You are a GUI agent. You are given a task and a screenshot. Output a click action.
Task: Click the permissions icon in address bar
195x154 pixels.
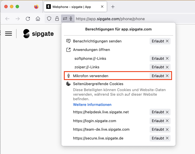[x=65, y=19]
